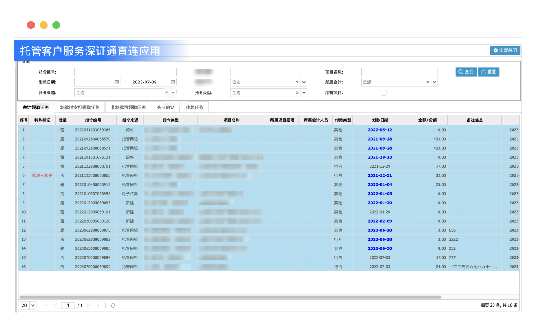Image resolution: width=540 pixels, height=331 pixels.
Task: Click the 每页 20 条, 共 16 条 summary text
Action: 499,306
